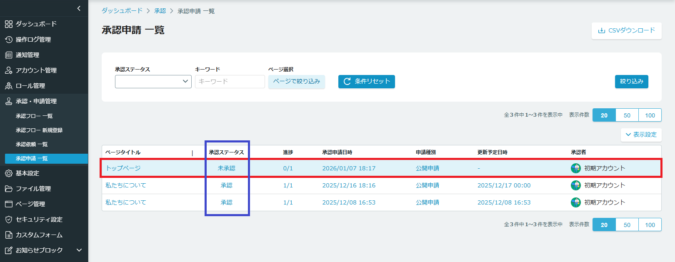Click into the キーワード input field
This screenshot has width=675, height=262.
pyautogui.click(x=230, y=82)
